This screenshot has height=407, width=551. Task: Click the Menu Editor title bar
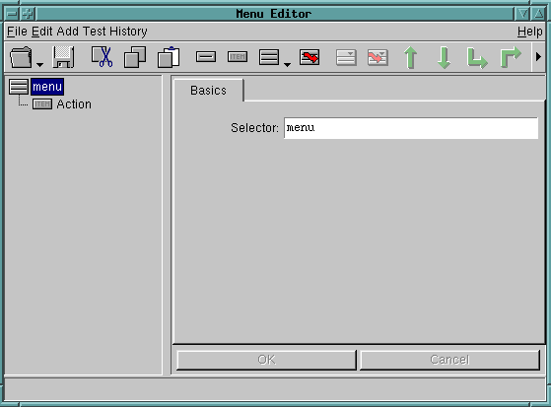(x=275, y=14)
